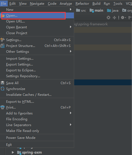Open the View menu
The image size is (132, 155).
tap(23, 4)
